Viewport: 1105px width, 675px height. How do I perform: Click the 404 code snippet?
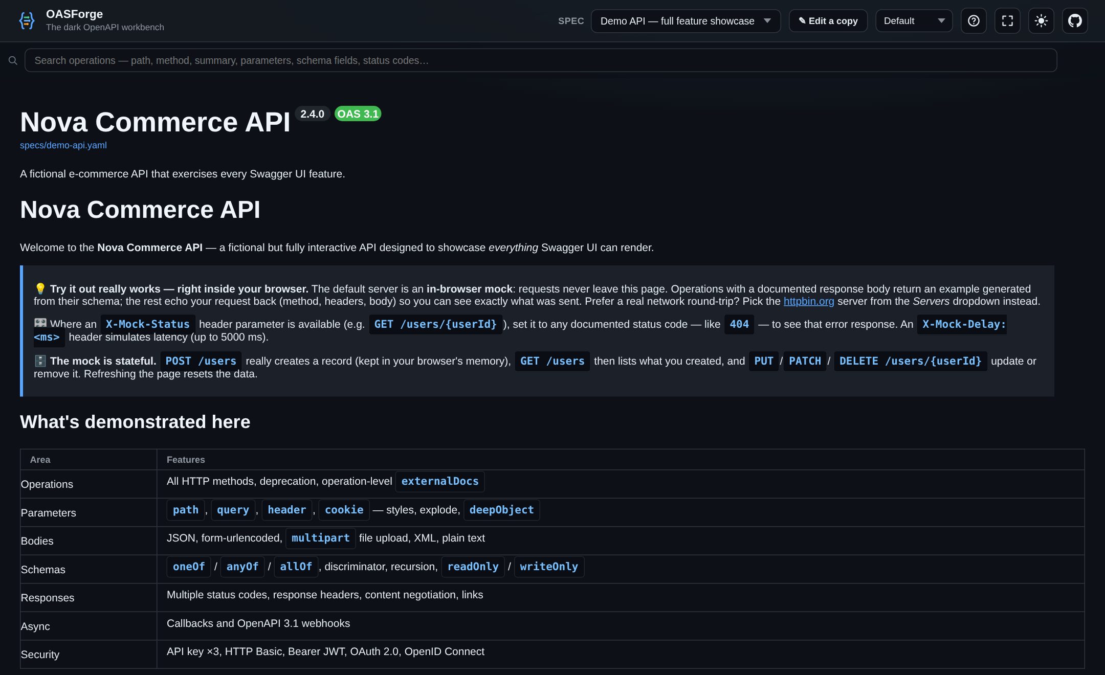point(739,324)
